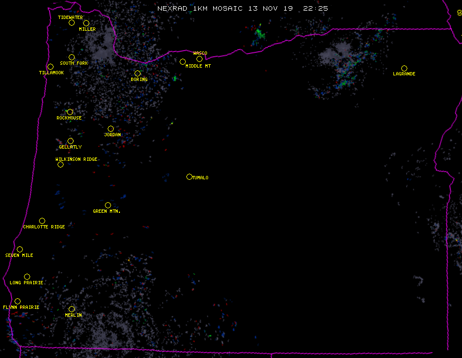Select the Seven Mile station circle

click(x=20, y=250)
